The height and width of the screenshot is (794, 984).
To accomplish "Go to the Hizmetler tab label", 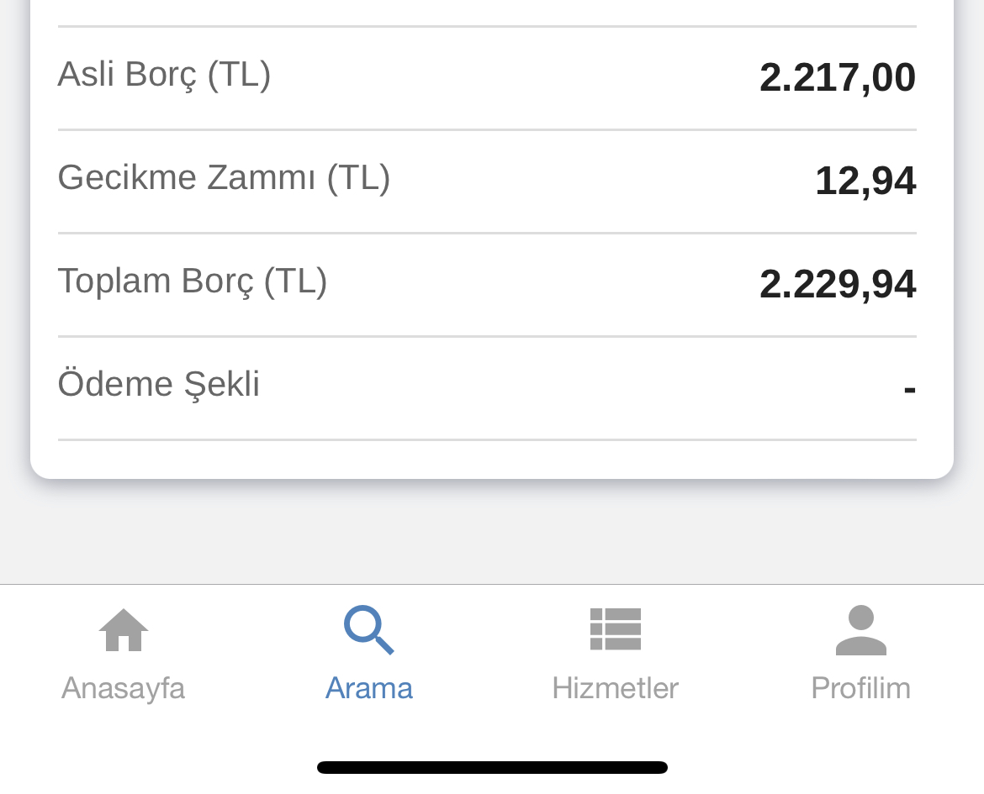I will coord(616,688).
